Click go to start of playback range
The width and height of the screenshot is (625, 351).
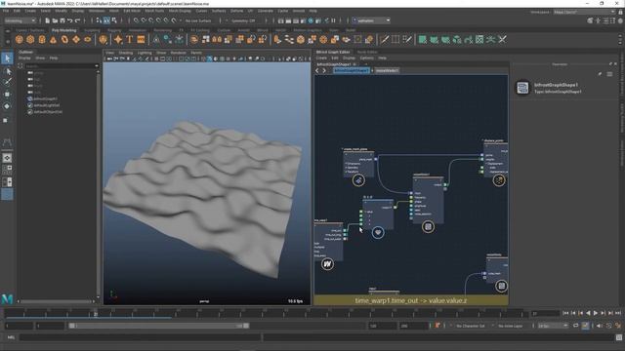click(565, 313)
